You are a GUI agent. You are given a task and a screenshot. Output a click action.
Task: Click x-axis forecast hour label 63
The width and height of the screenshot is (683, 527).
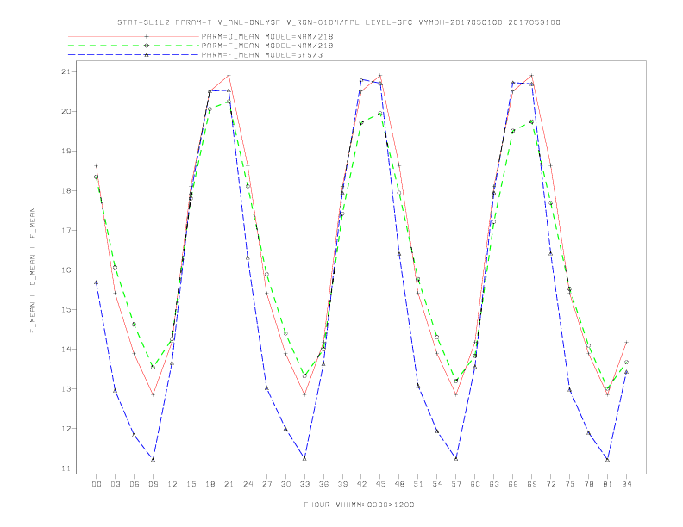click(x=494, y=484)
